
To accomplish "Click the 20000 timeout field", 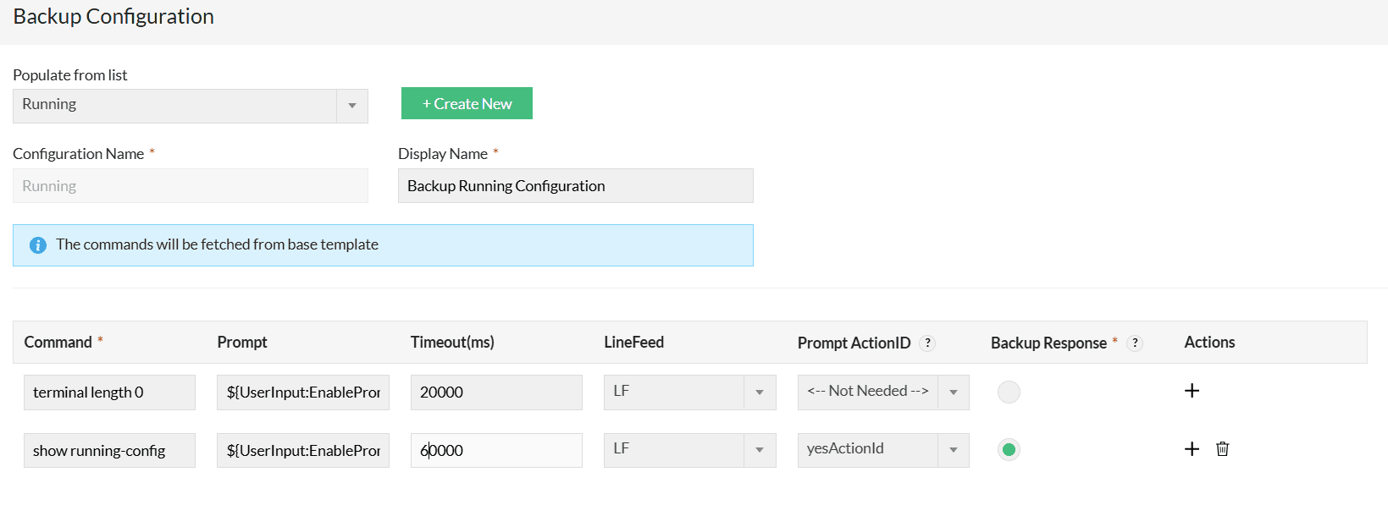I will tap(495, 392).
